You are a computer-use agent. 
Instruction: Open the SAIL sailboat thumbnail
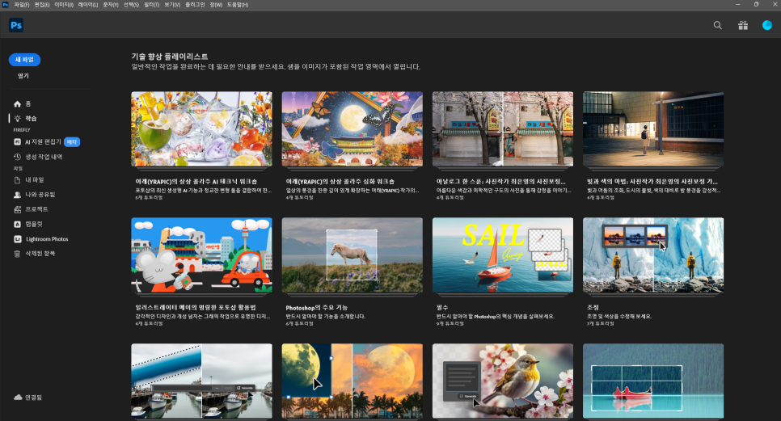pos(503,255)
